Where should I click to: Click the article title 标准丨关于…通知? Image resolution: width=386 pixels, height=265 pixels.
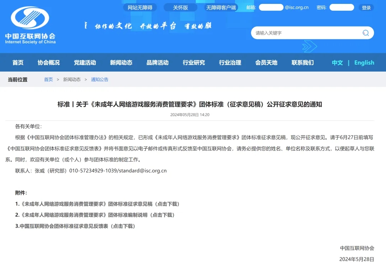(x=190, y=104)
